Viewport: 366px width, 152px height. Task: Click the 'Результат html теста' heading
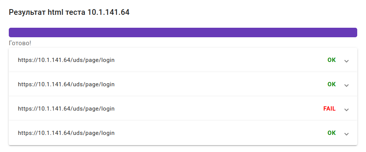(x=47, y=12)
